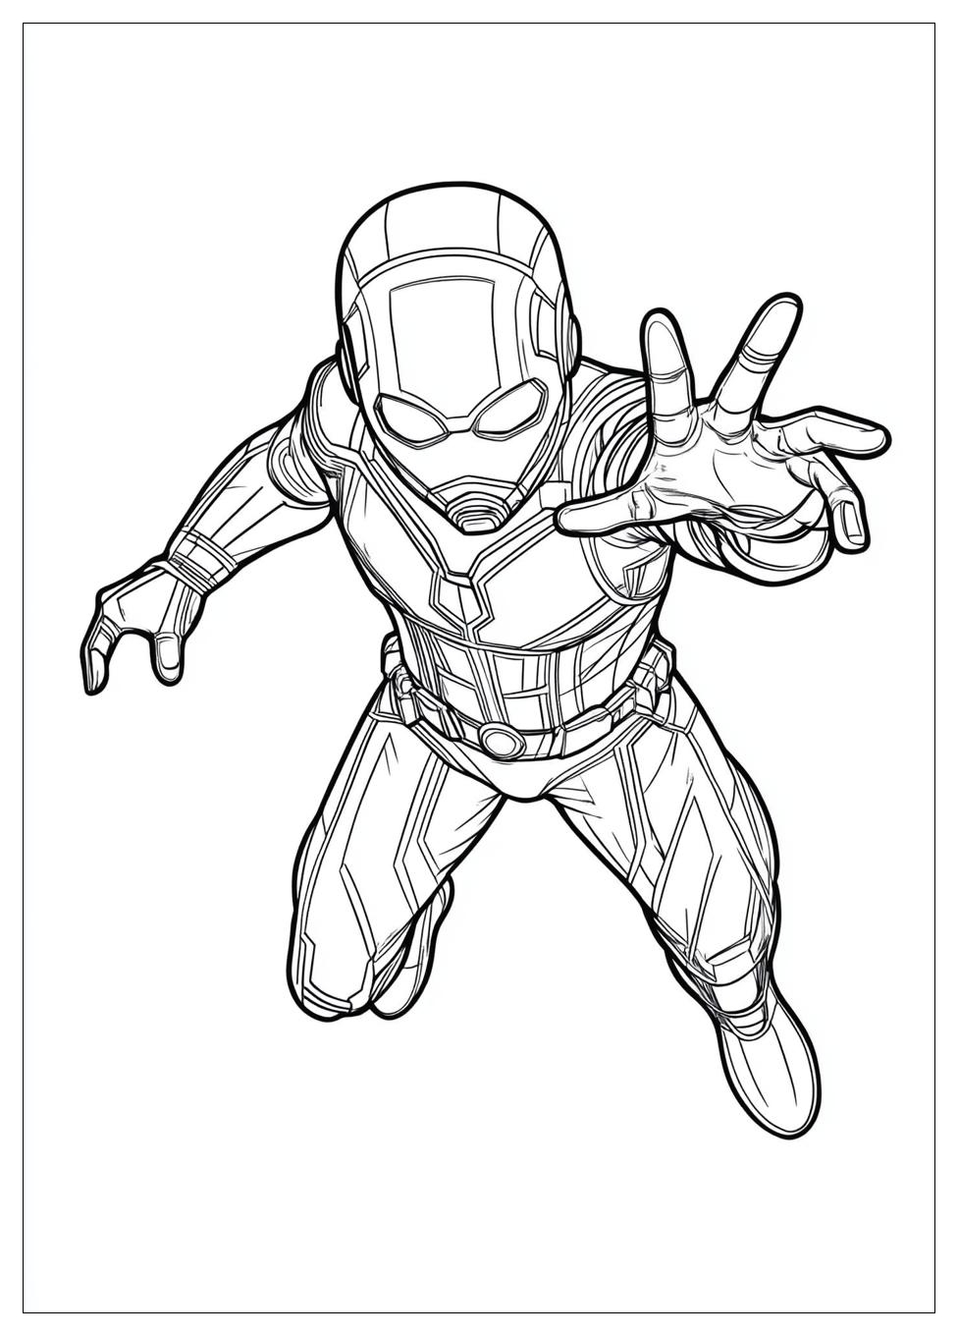958x1336 pixels.
Task: Select the round belt buckle
Action: point(501,737)
